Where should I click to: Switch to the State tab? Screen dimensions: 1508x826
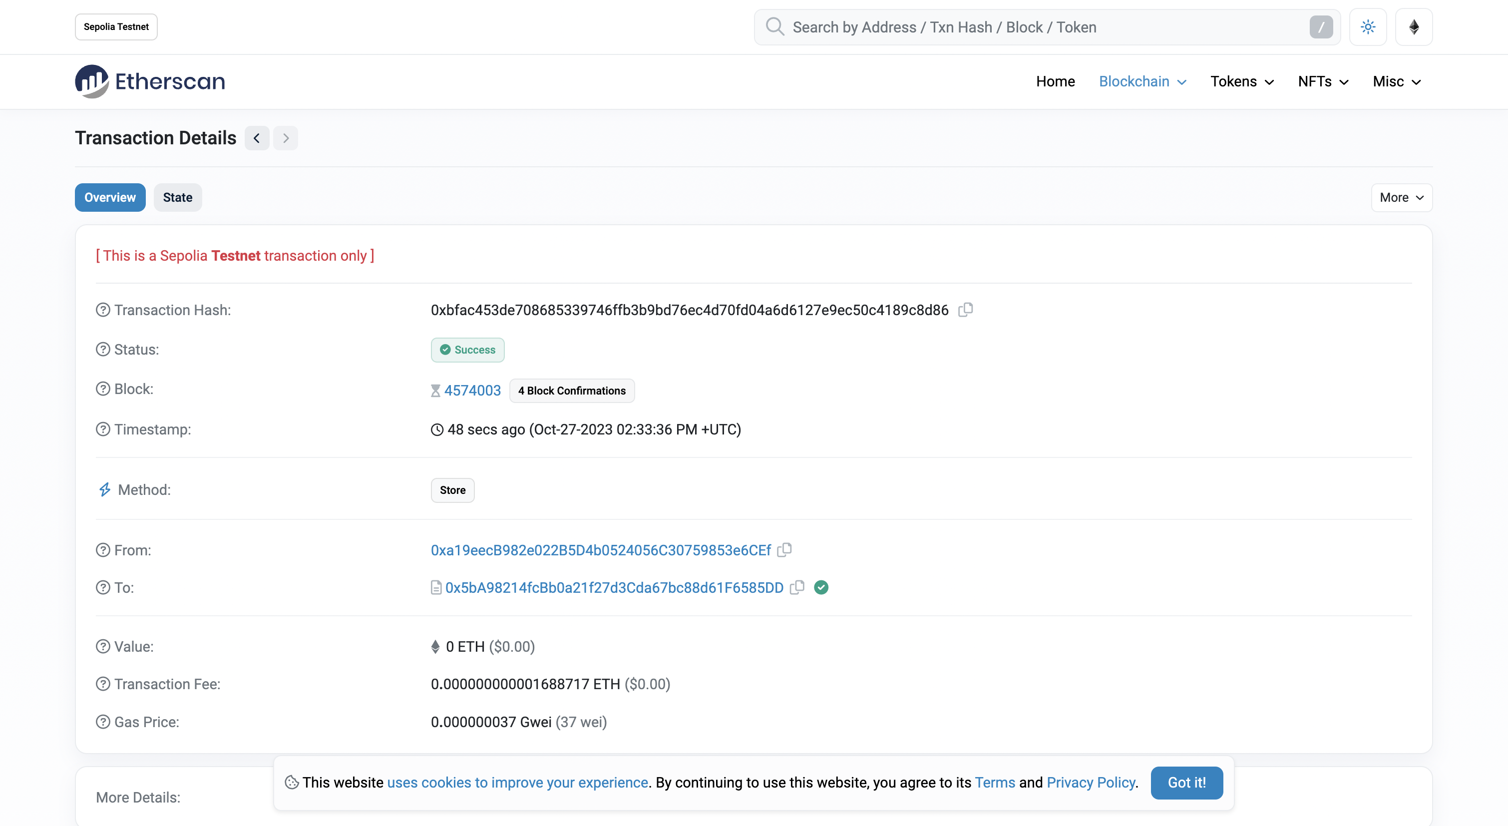(x=177, y=197)
